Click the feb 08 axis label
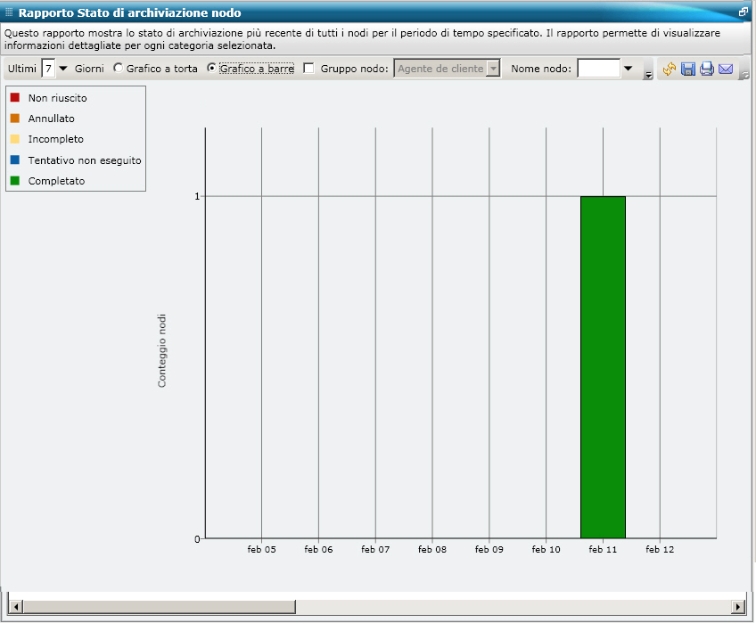Image resolution: width=756 pixels, height=623 pixels. tap(432, 549)
